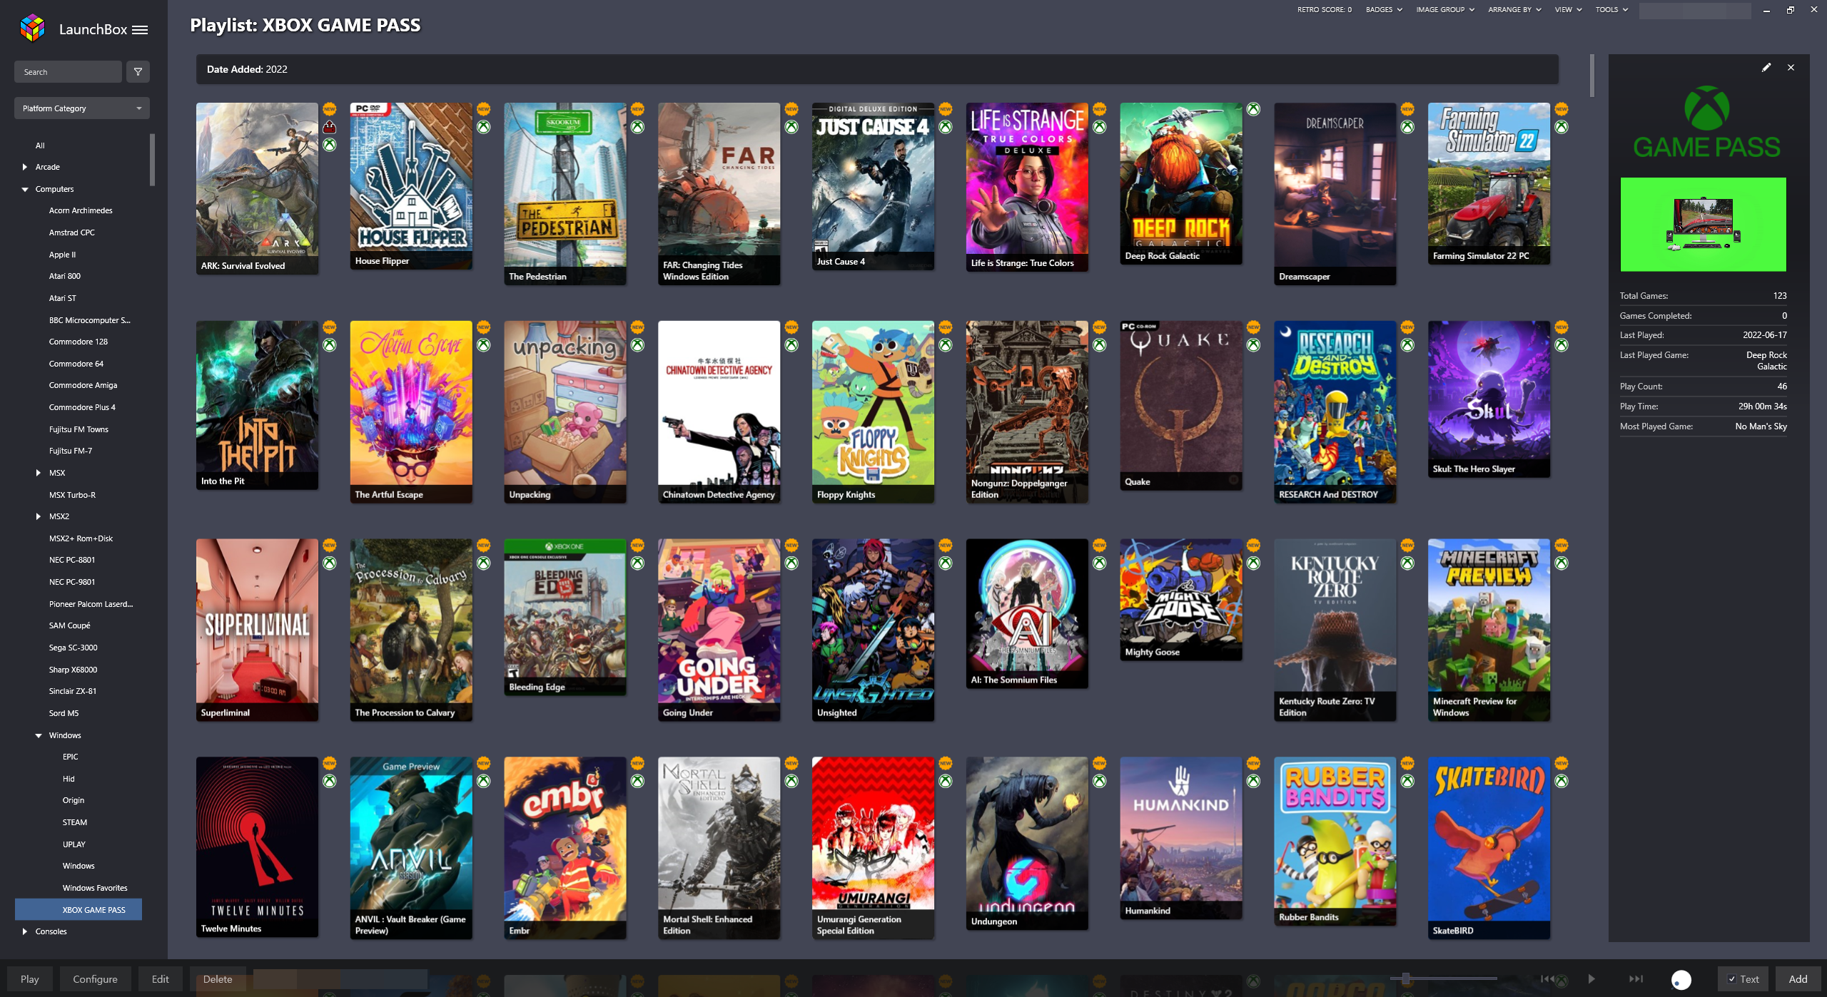Screen dimensions: 1827x997
Task: Click the pencil edit icon in details panel
Action: pos(1766,68)
